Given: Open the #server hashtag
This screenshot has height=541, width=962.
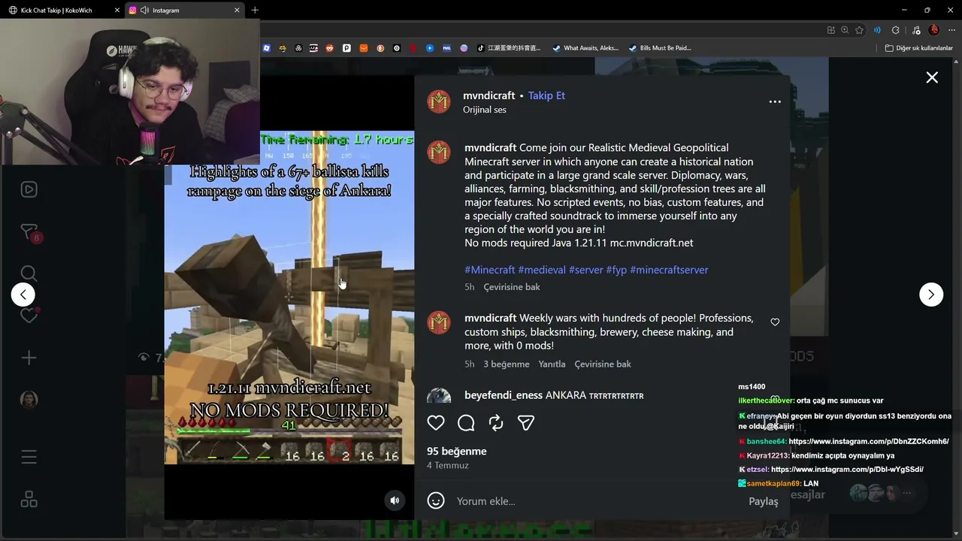Looking at the screenshot, I should [x=586, y=270].
